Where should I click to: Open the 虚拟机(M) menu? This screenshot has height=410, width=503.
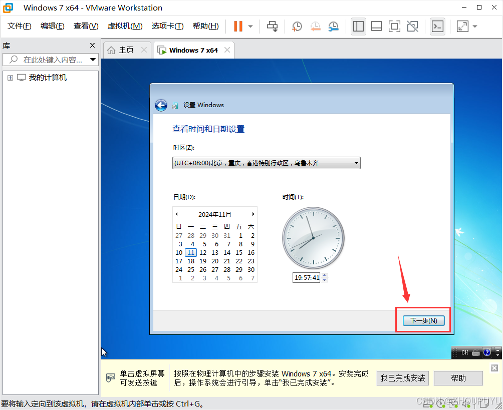click(x=125, y=26)
